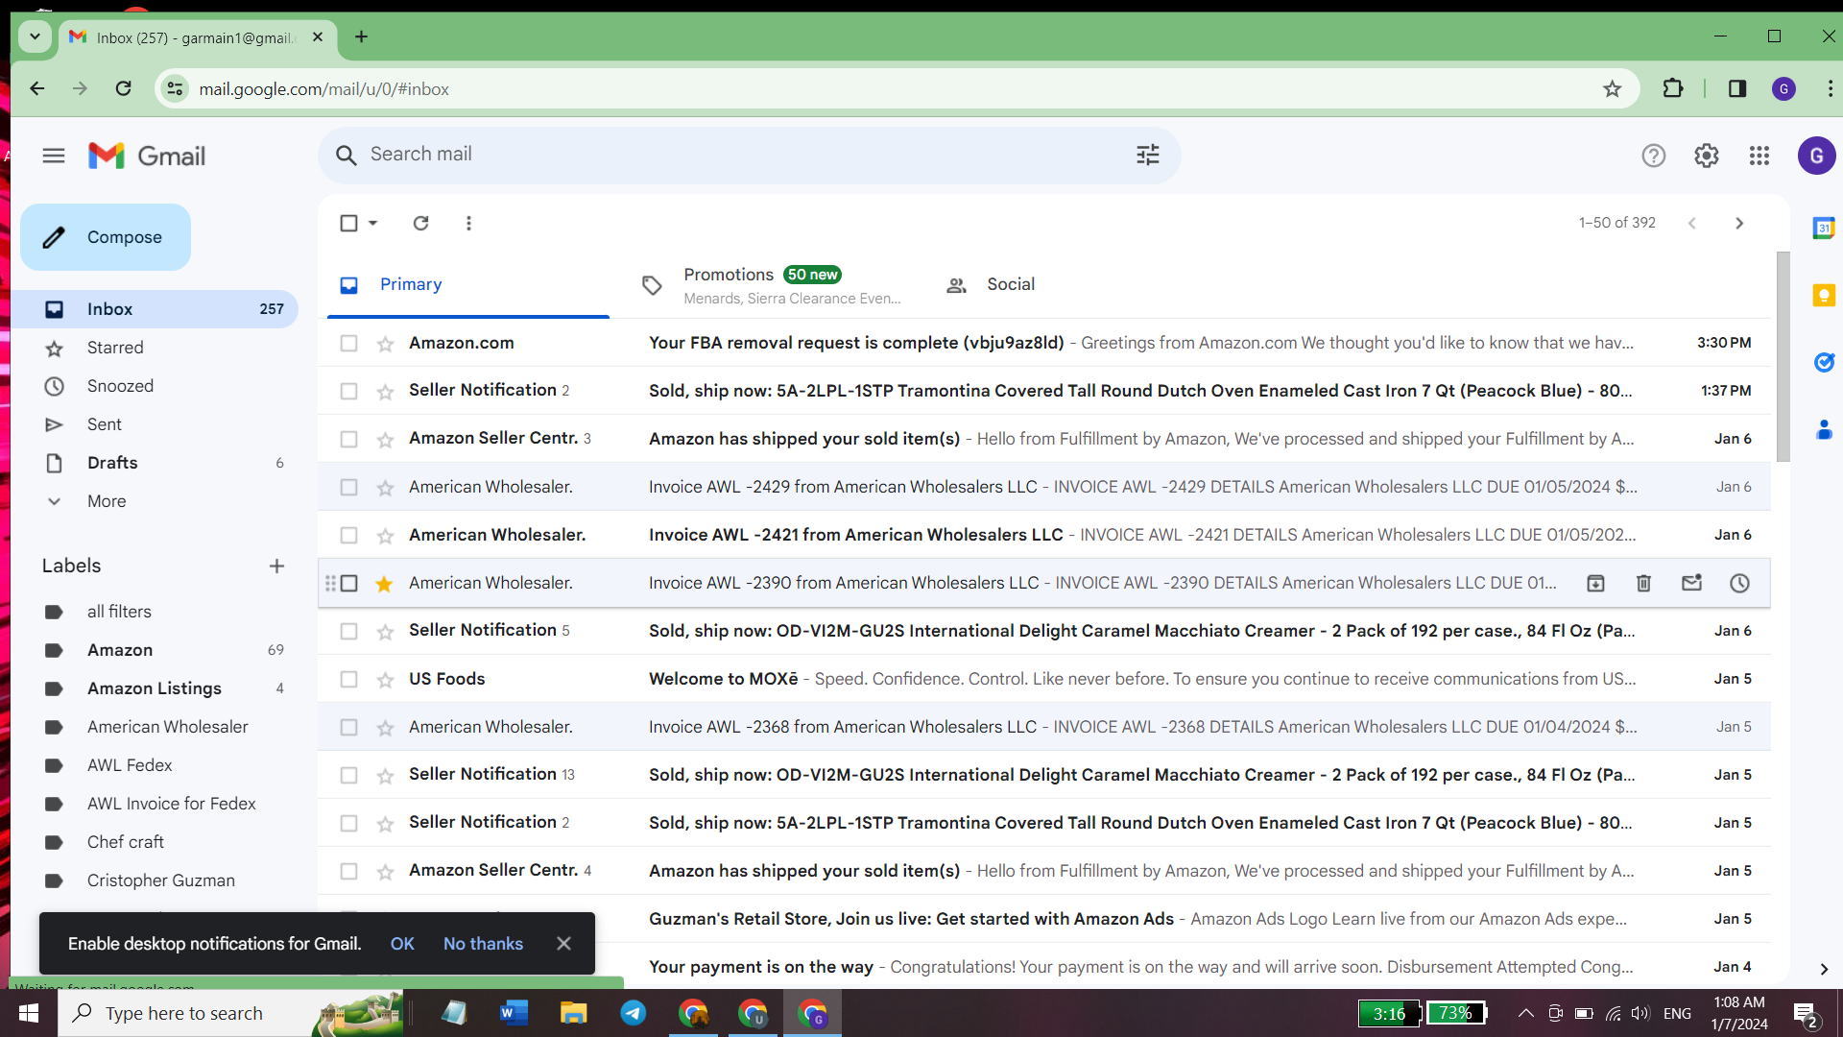Open a new Chrome tab
This screenshot has width=1843, height=1037.
(x=361, y=37)
